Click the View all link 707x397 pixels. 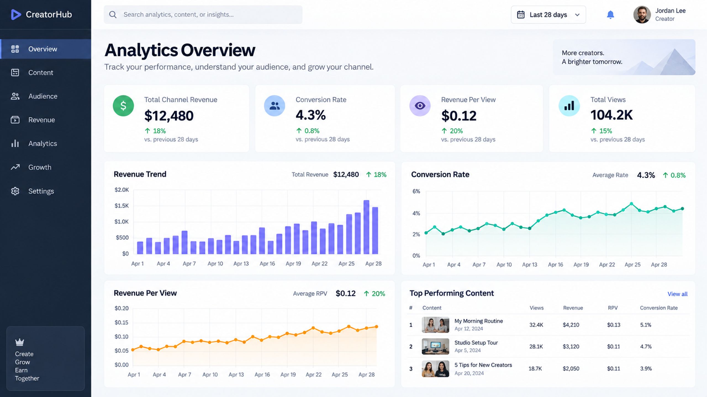click(677, 294)
